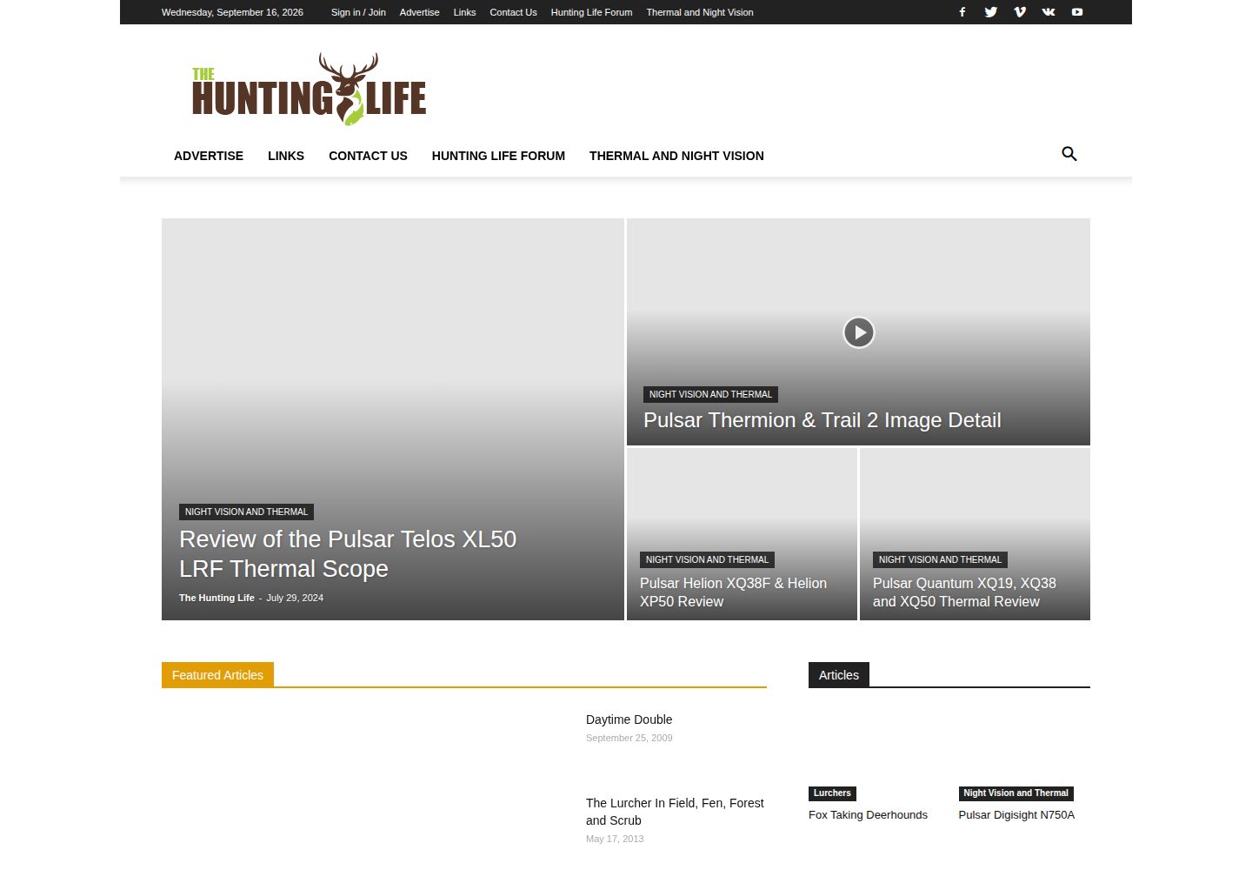Open Contact Us in the top bar
This screenshot has height=870, width=1252.
[513, 12]
